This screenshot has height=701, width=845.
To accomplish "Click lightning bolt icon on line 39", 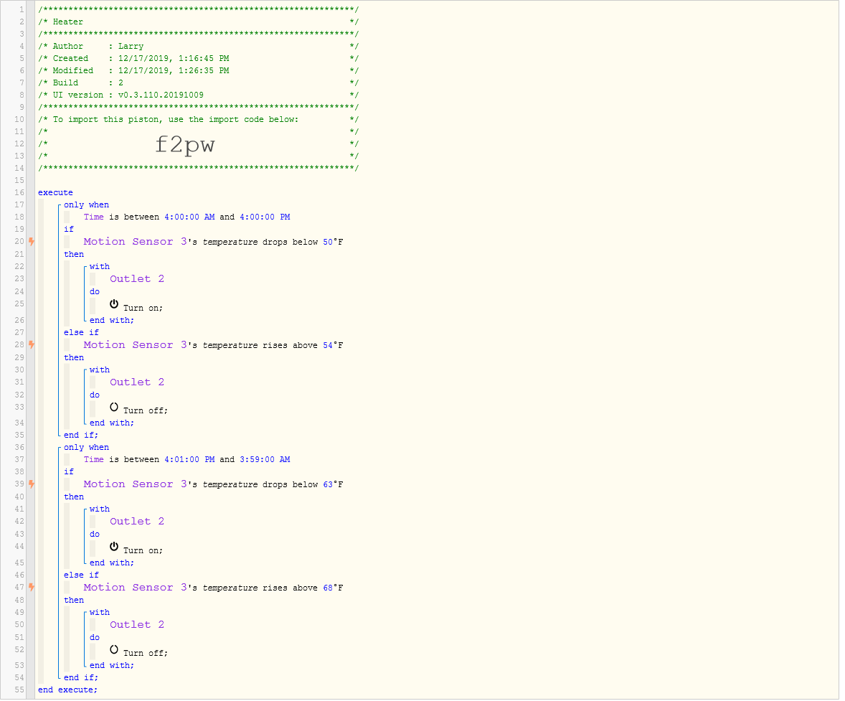I will click(x=32, y=484).
